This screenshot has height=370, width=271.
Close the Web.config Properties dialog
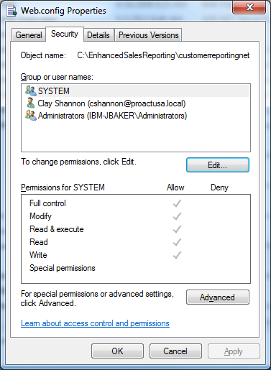pos(249,7)
